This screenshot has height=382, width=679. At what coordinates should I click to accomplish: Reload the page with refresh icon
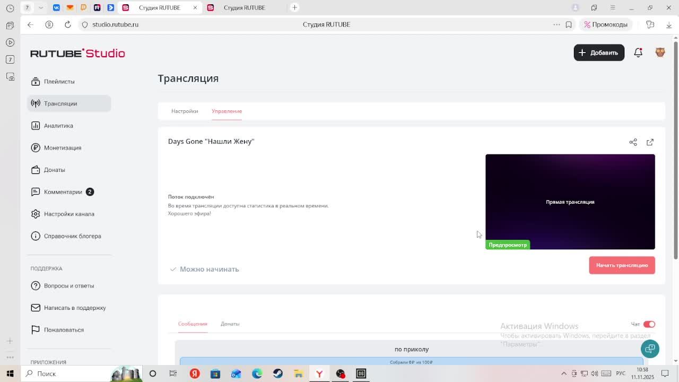[68, 24]
